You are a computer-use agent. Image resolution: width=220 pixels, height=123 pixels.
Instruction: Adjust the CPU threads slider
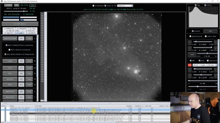[16, 11]
